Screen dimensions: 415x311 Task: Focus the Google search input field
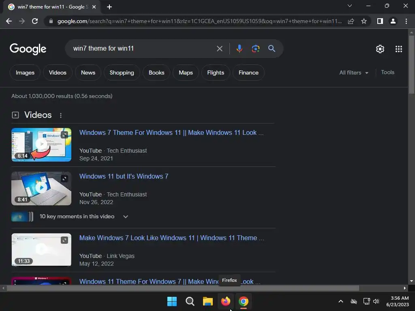pyautogui.click(x=143, y=49)
